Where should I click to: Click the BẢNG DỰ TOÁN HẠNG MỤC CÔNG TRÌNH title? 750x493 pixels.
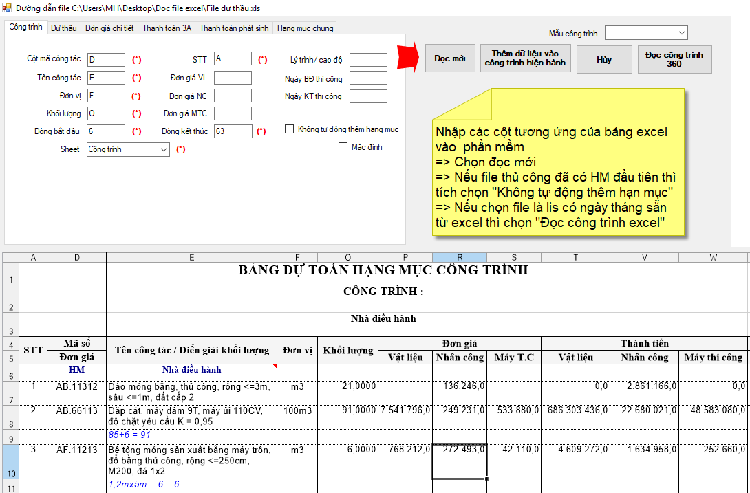(x=383, y=270)
